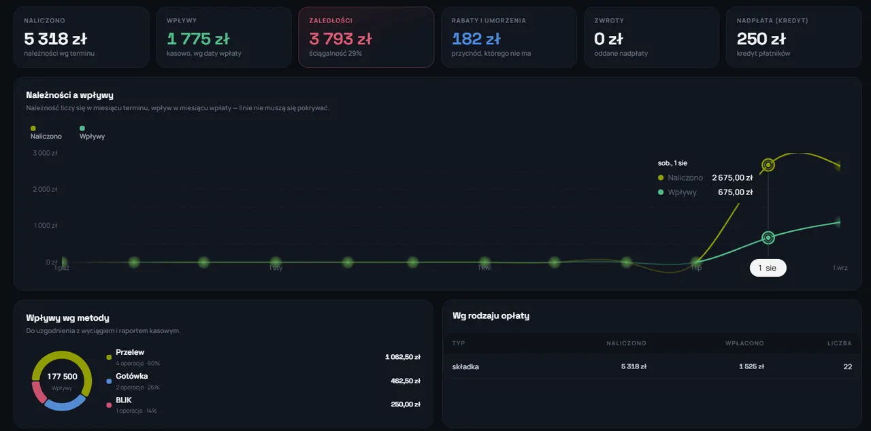The height and width of the screenshot is (431, 871).
Task: Click the highlighted 1 sie axis label
Action: (768, 268)
